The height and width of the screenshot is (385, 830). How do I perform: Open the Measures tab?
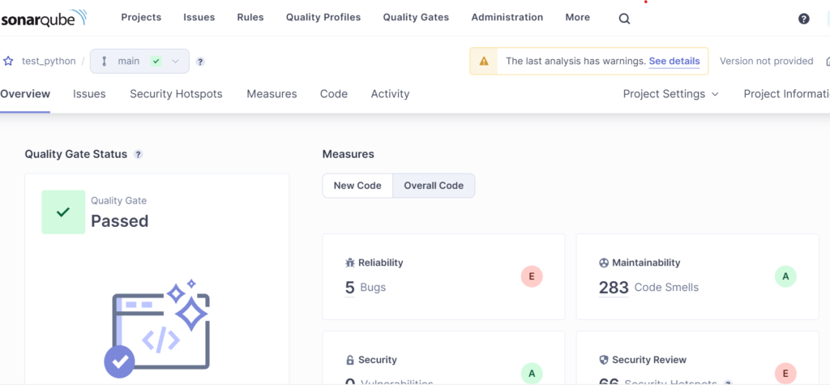pos(272,94)
